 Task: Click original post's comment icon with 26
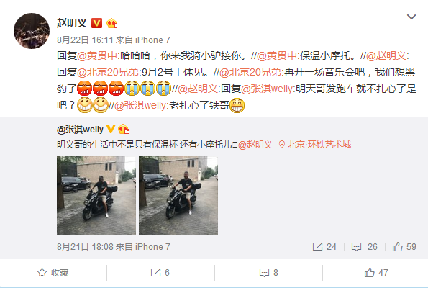pos(364,247)
